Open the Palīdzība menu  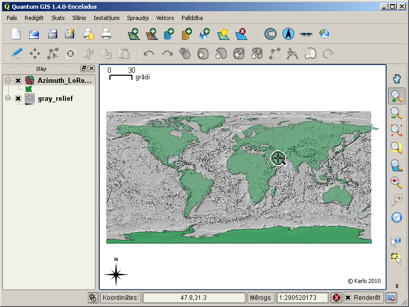[x=192, y=18]
